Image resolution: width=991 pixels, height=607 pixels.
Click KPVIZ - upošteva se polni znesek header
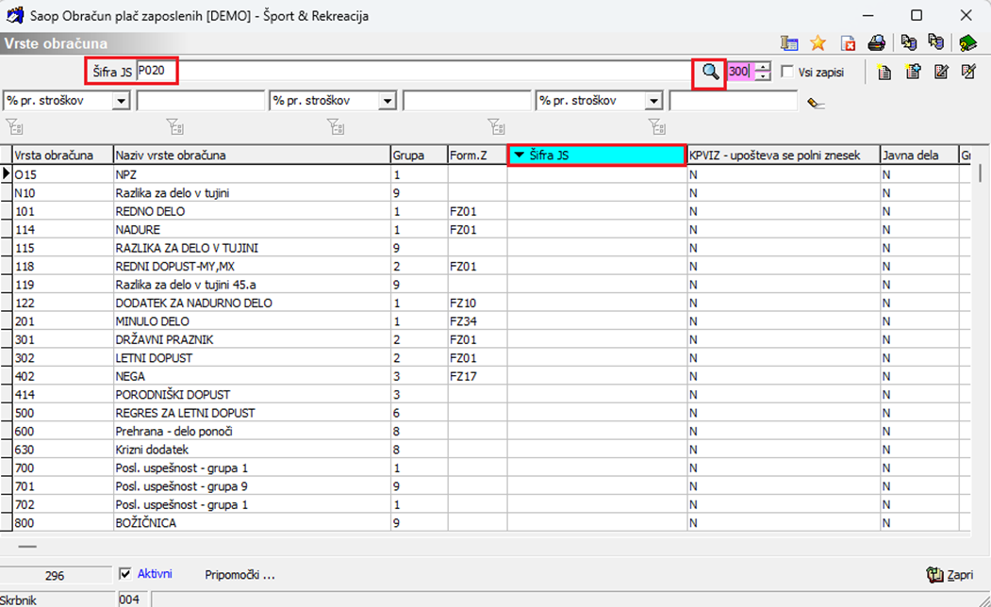pos(783,155)
